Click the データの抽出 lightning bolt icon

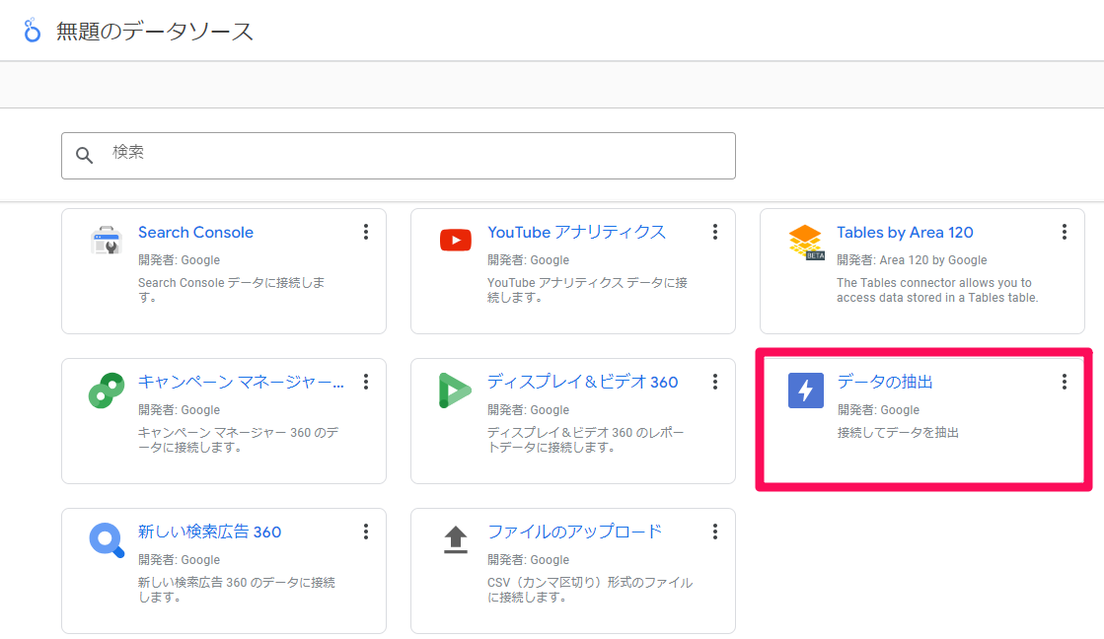pos(806,390)
